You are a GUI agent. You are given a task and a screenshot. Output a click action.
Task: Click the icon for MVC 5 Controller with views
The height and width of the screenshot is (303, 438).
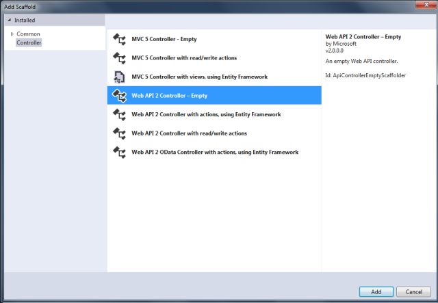point(119,77)
